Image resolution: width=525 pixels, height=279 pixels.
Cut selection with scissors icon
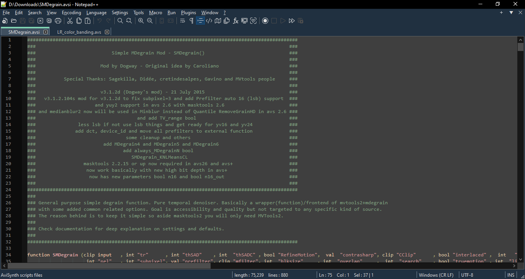click(70, 21)
